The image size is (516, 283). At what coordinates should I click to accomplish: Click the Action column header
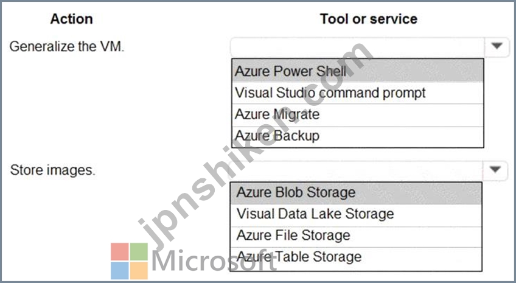(71, 19)
